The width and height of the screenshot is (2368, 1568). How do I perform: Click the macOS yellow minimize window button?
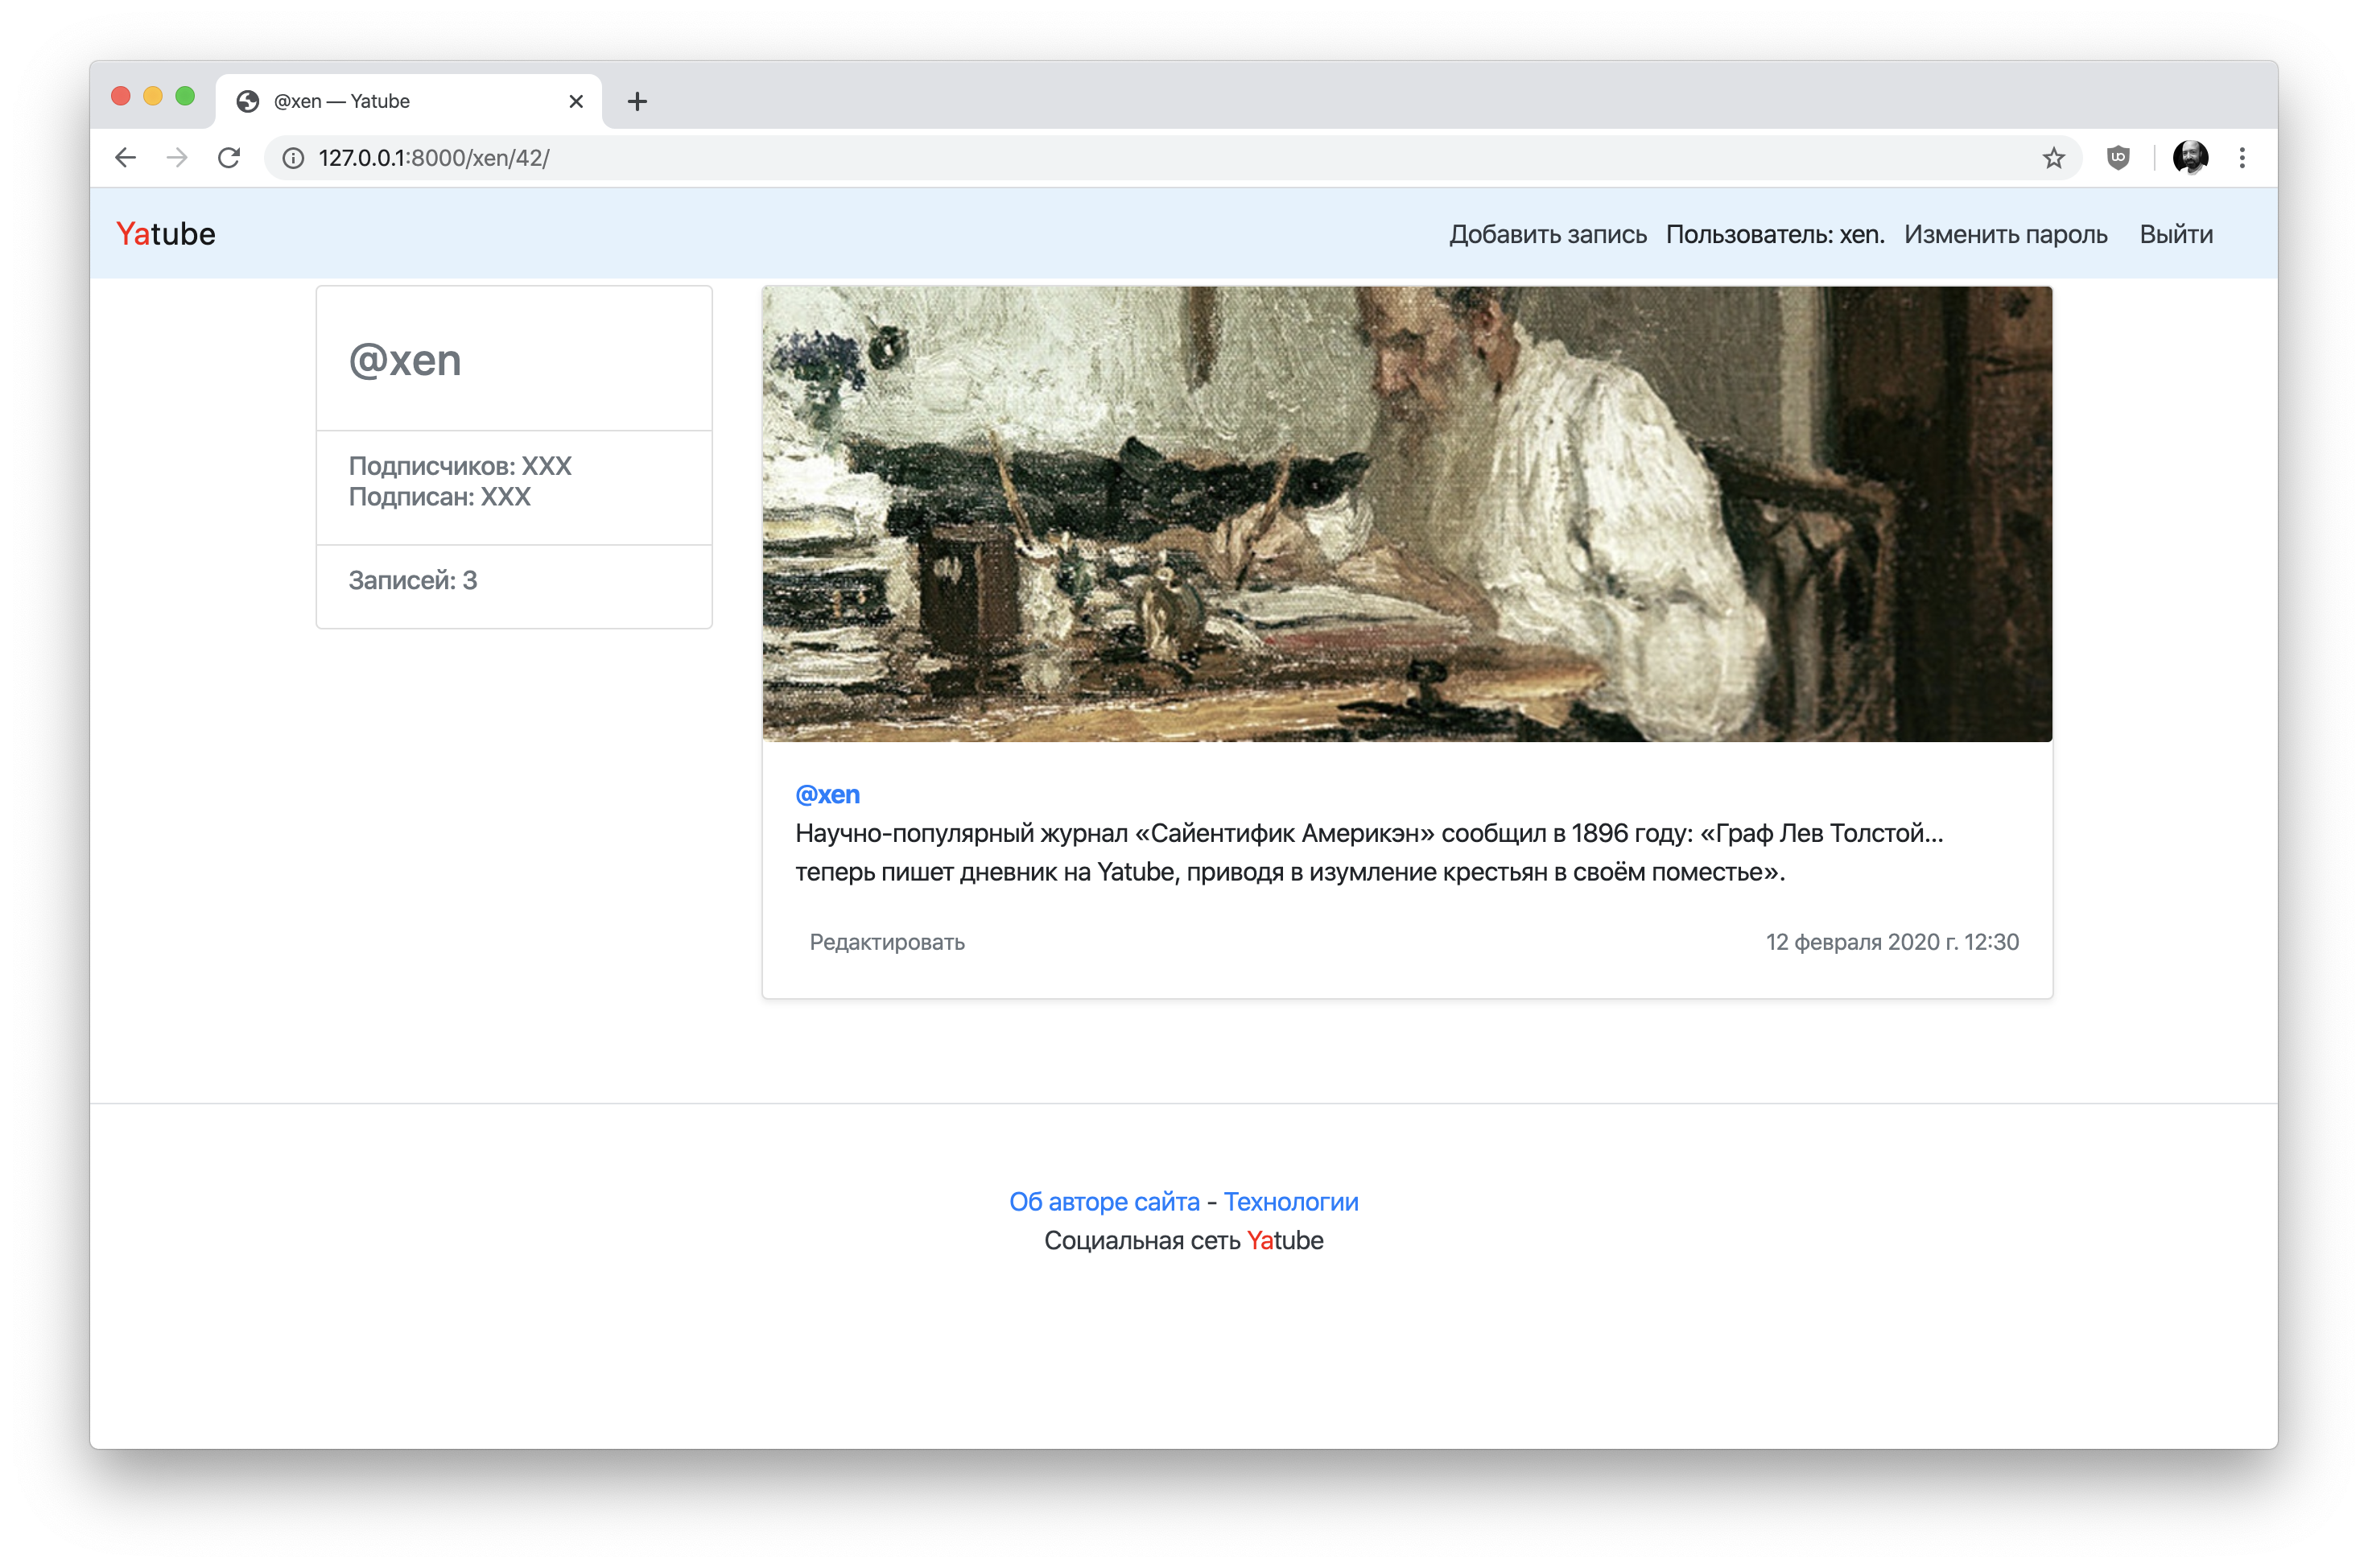click(x=153, y=96)
